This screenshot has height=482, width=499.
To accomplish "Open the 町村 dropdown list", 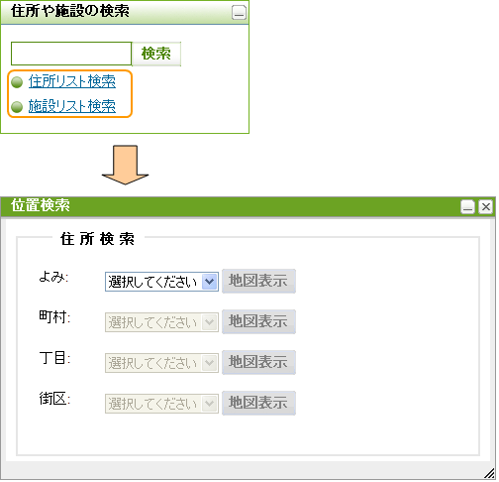I will tap(161, 322).
